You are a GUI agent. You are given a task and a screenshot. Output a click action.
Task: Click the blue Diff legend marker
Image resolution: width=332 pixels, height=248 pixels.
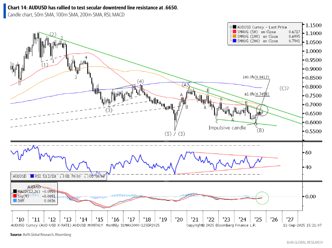coord(13,200)
